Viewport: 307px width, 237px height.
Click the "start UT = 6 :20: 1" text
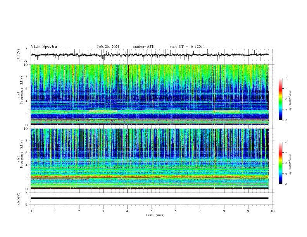tap(187, 46)
